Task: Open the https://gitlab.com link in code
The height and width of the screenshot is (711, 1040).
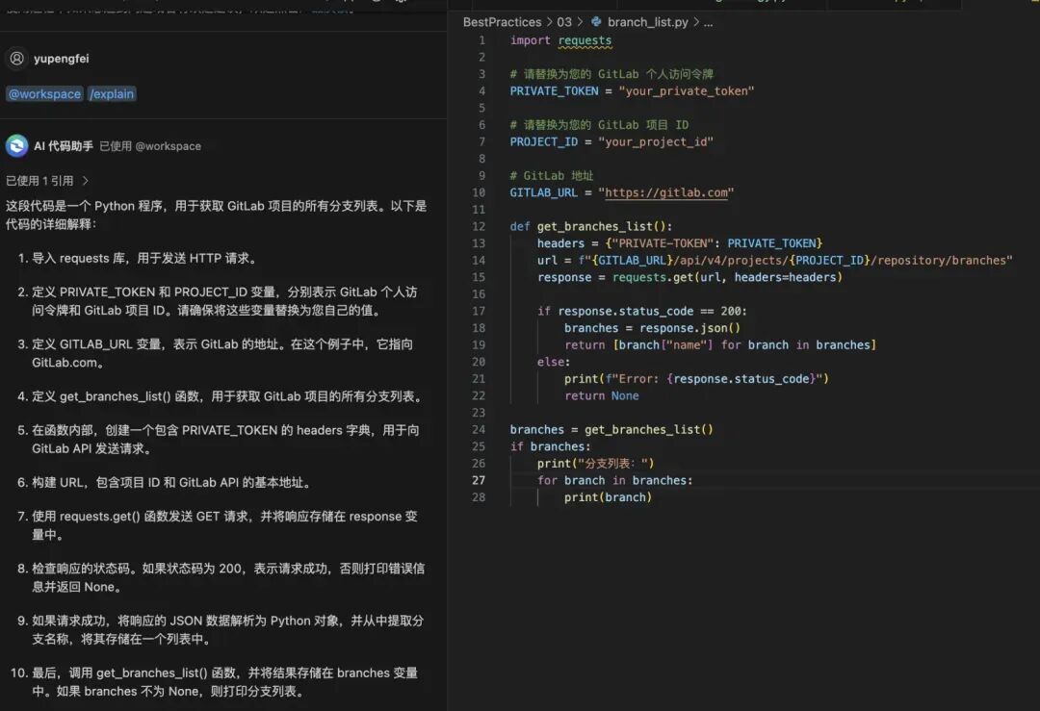Action: click(666, 192)
